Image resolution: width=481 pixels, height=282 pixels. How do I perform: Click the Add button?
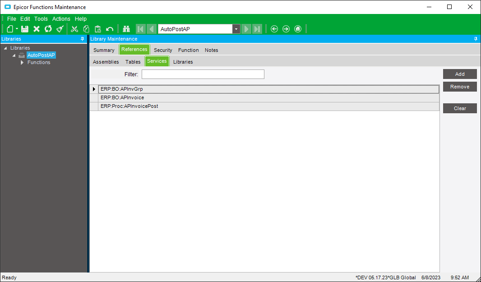[x=460, y=74]
